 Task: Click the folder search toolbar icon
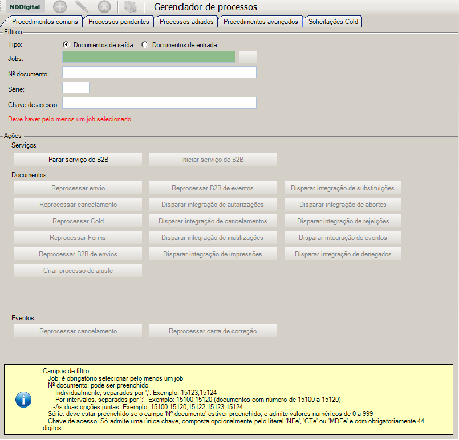(131, 7)
